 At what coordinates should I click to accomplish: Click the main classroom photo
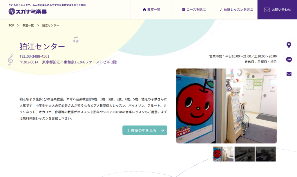coord(226,106)
